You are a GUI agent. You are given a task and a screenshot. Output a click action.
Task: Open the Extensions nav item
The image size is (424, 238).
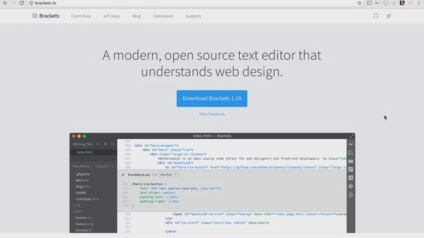[163, 16]
